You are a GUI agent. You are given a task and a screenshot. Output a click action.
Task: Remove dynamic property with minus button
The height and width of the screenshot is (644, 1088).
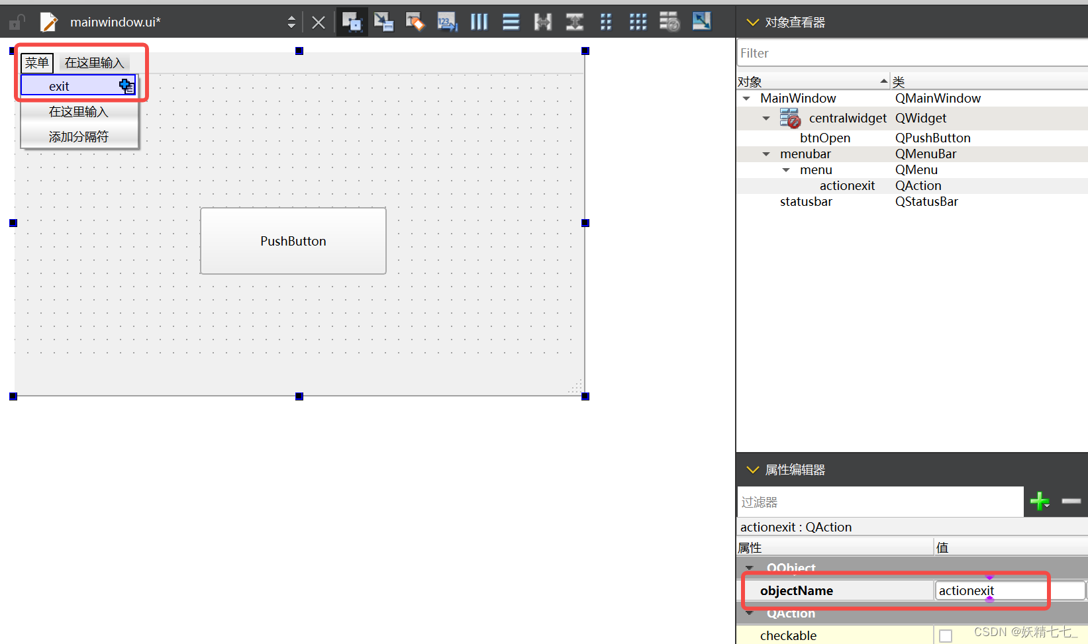pyautogui.click(x=1071, y=502)
